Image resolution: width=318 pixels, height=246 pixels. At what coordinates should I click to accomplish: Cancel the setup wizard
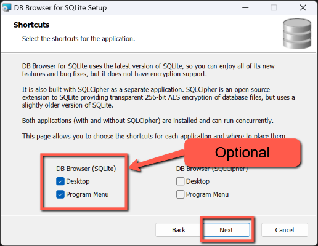click(x=285, y=230)
